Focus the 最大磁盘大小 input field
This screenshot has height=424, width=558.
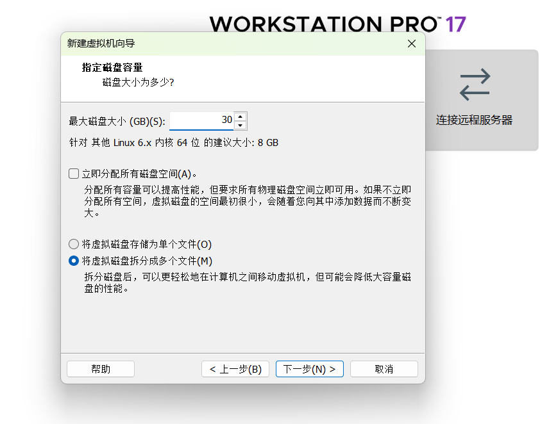click(202, 121)
